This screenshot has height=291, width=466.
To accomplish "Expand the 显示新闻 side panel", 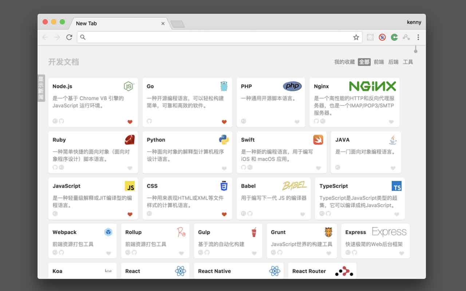I will coord(41,88).
